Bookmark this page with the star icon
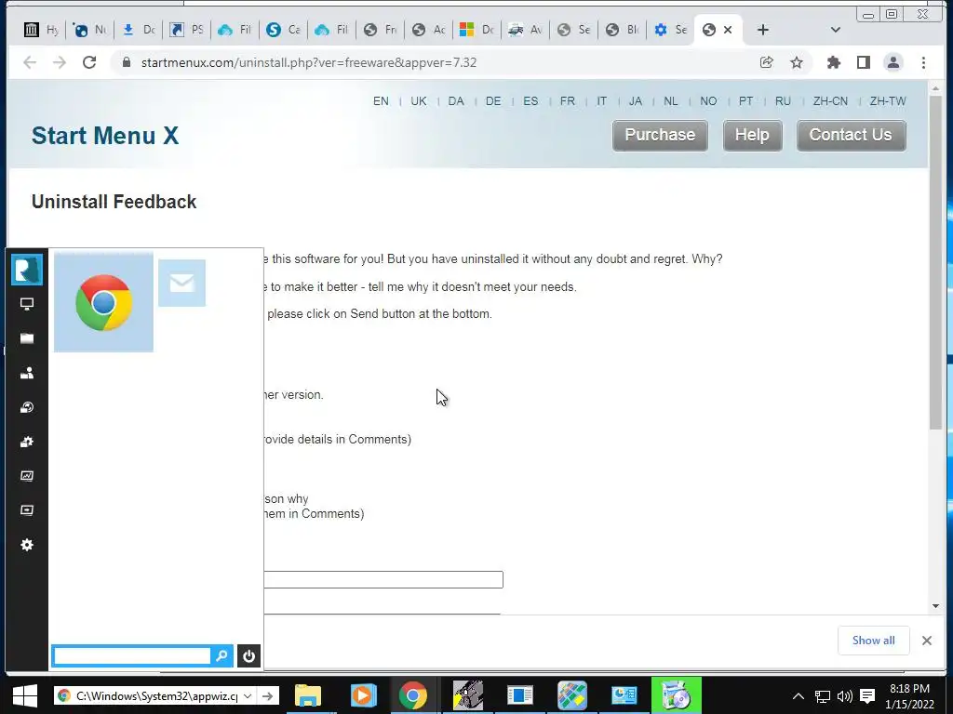This screenshot has height=714, width=953. (797, 62)
